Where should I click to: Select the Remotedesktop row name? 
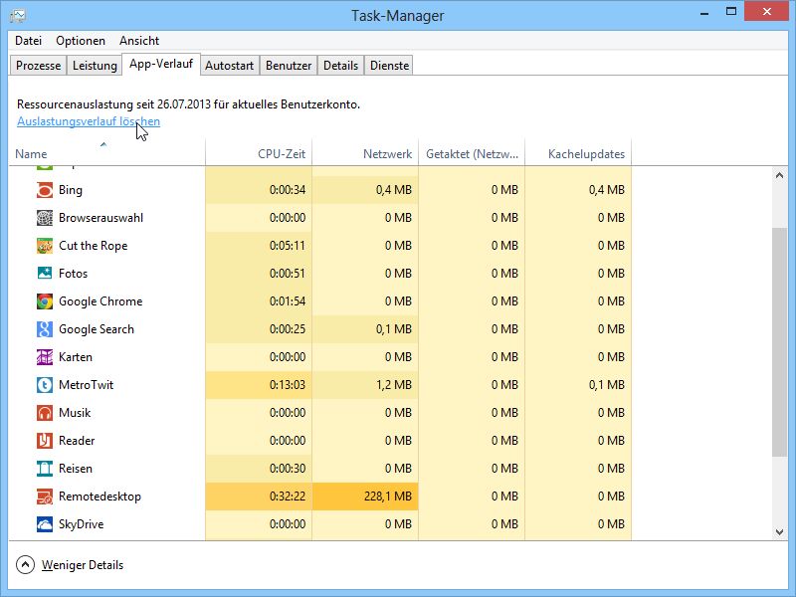click(99, 497)
